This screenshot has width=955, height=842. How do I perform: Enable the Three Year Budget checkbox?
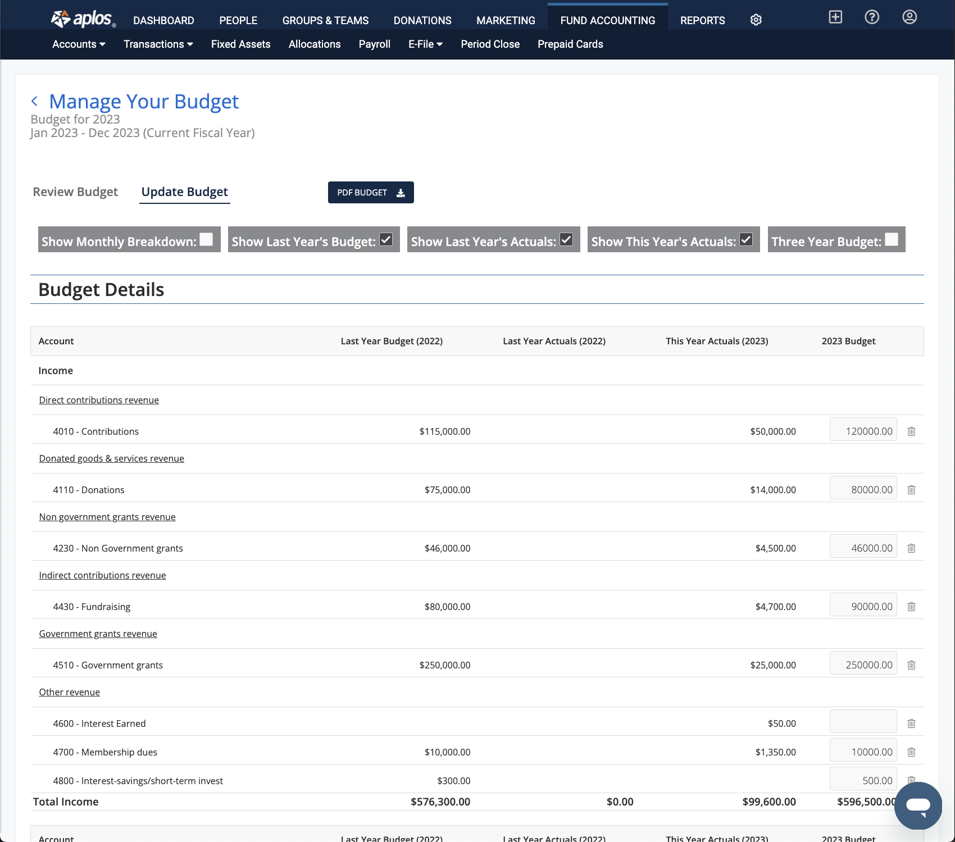[891, 240]
